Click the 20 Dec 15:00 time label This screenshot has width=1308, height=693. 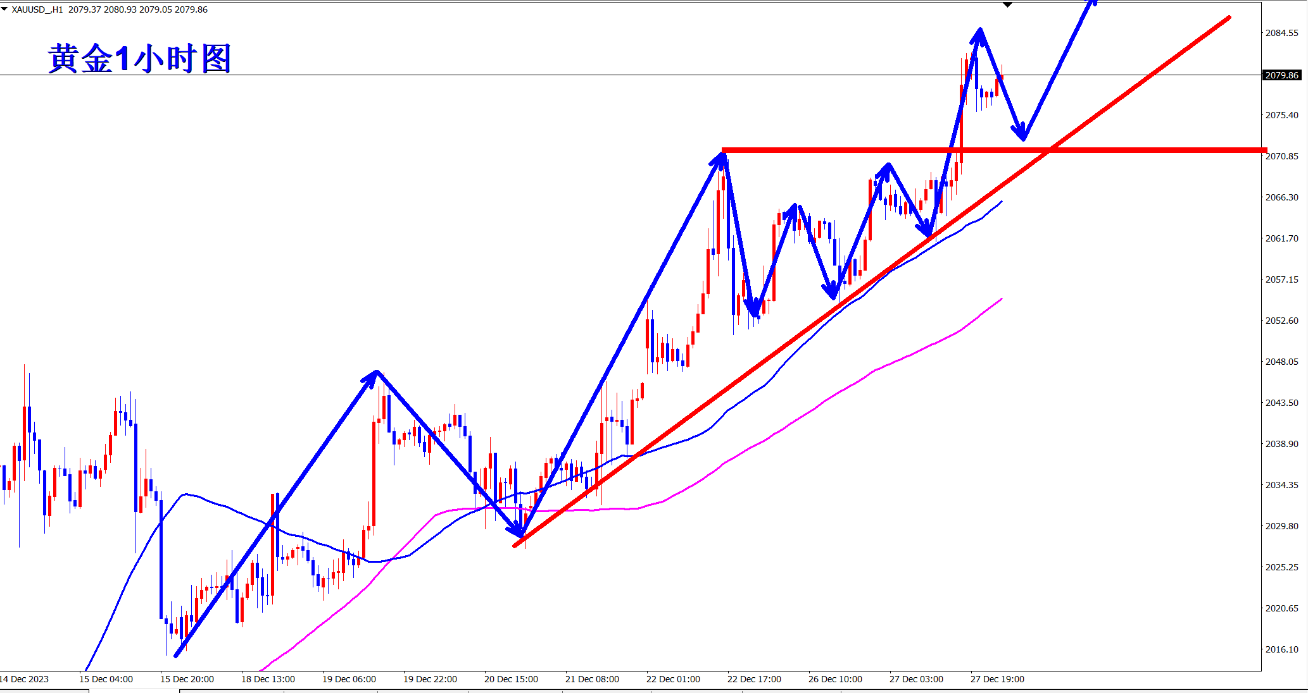point(511,679)
